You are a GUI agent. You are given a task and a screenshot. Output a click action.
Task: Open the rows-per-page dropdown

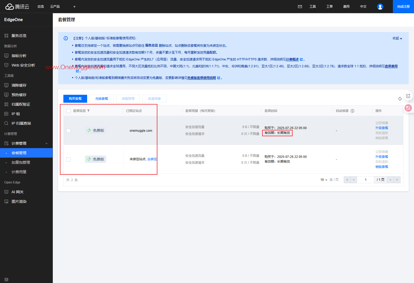click(324, 180)
